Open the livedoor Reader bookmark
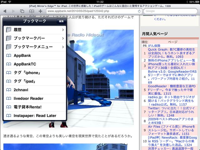This screenshot has width=200, height=150. pos(35,98)
